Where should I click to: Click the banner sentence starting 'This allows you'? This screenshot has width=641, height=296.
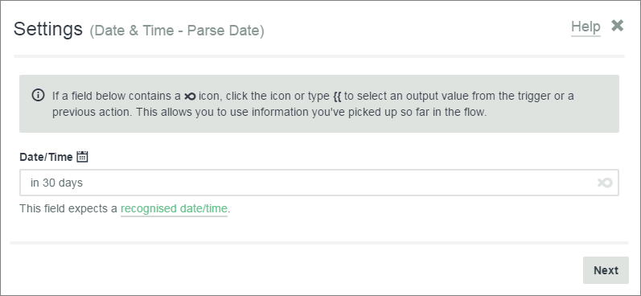click(311, 113)
